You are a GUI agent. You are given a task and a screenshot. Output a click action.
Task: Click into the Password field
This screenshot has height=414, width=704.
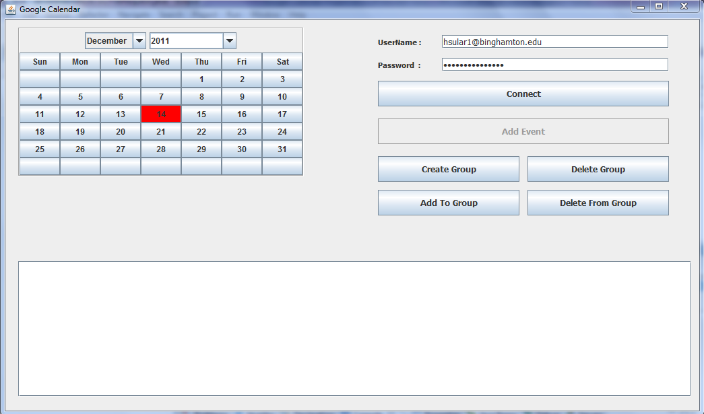[x=554, y=65]
